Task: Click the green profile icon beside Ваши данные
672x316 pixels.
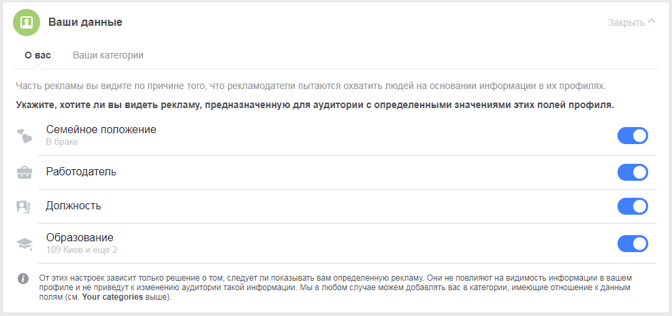Action: tap(27, 22)
